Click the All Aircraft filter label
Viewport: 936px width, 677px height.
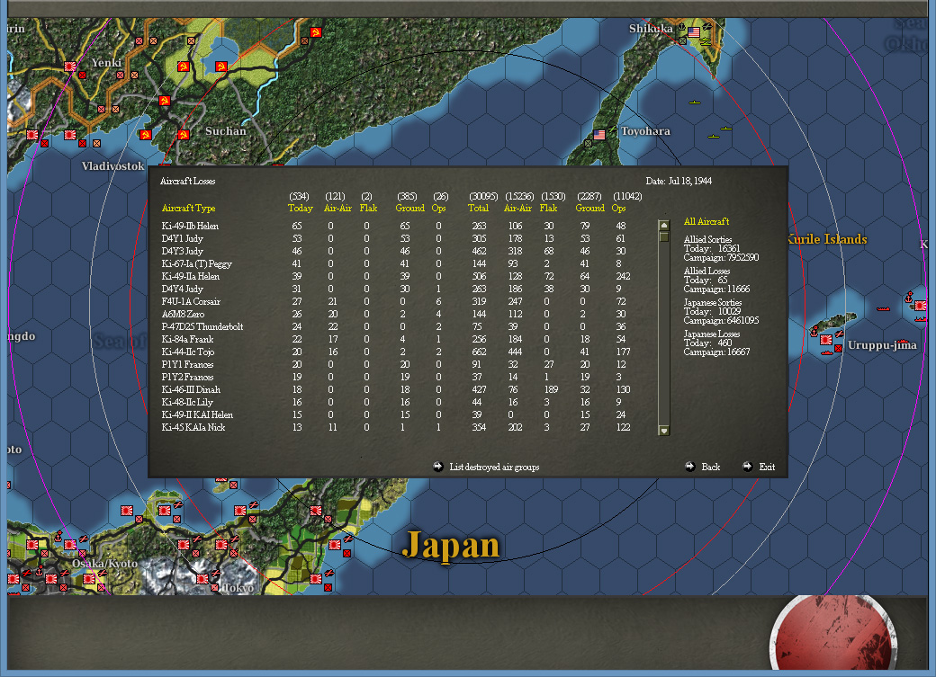click(706, 221)
